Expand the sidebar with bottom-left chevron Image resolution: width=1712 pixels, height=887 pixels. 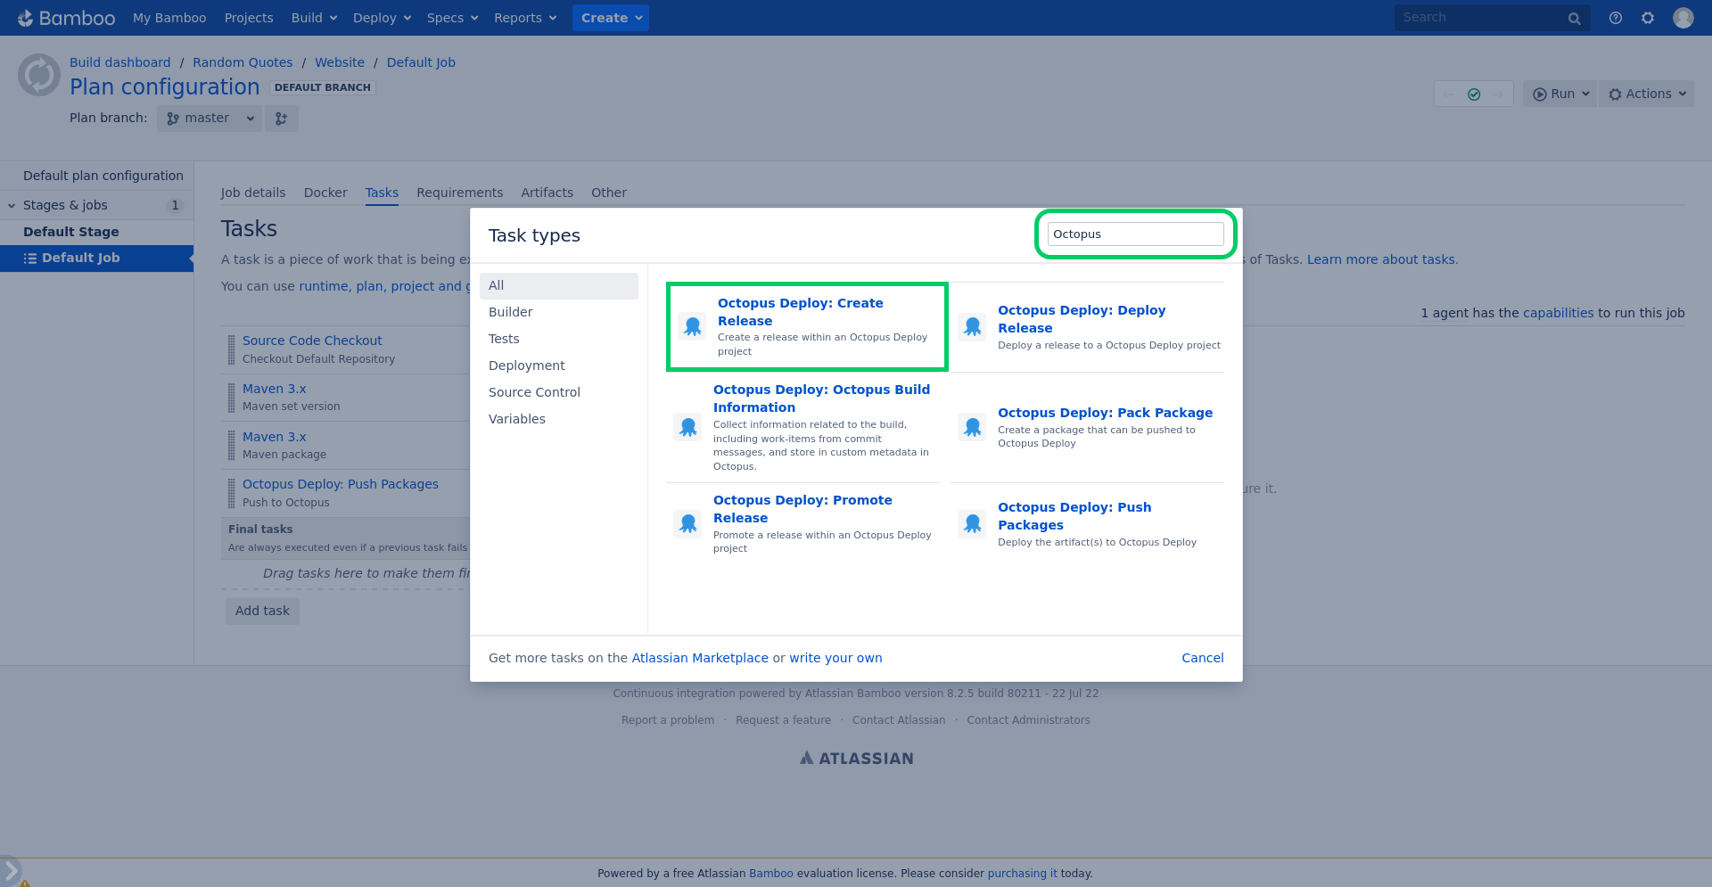10,869
